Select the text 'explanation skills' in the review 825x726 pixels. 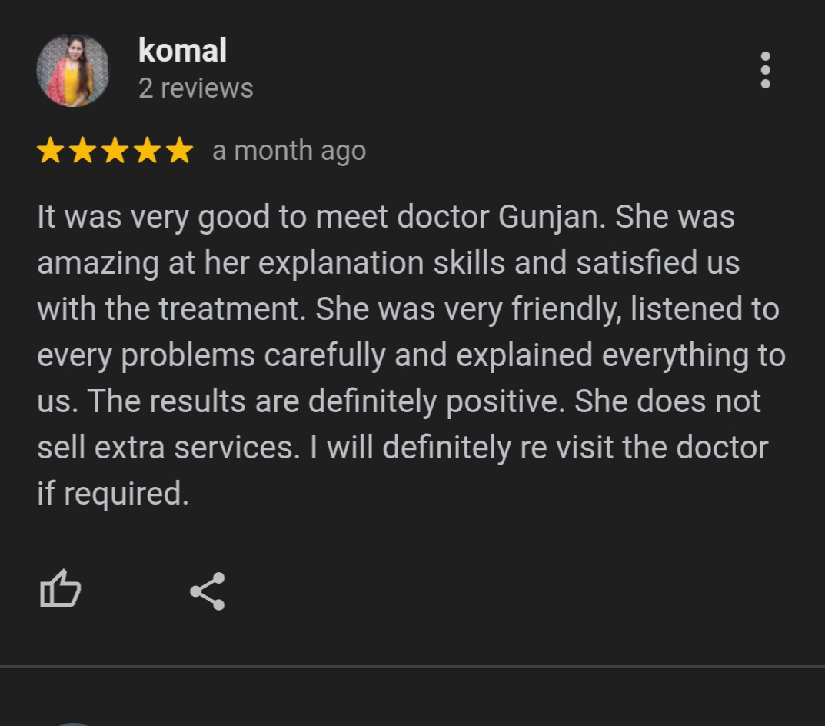pos(381,264)
